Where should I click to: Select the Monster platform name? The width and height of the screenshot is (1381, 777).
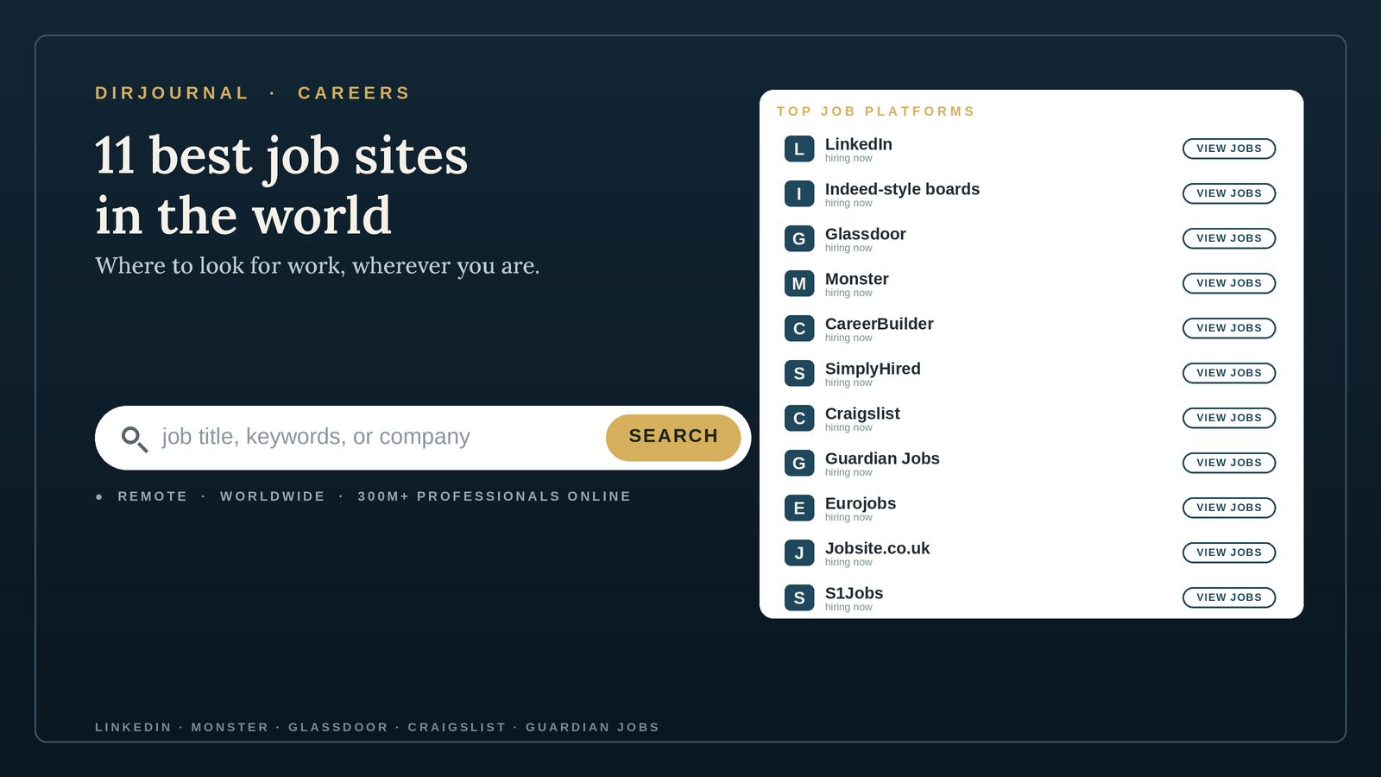tap(857, 279)
